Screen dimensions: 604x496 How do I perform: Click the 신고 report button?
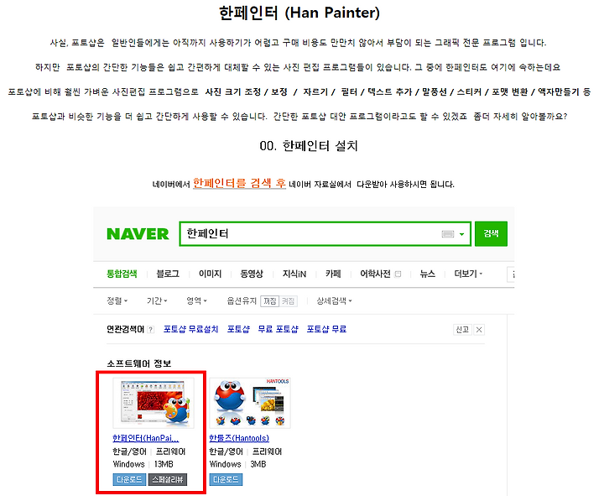pos(462,330)
